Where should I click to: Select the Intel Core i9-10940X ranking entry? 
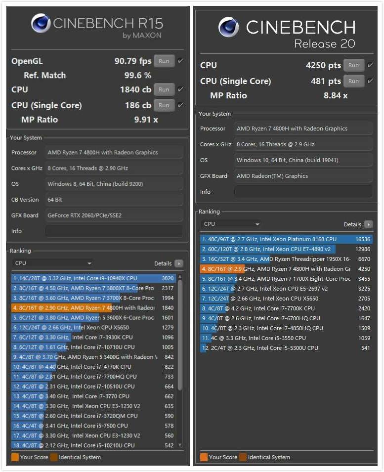(x=86, y=278)
